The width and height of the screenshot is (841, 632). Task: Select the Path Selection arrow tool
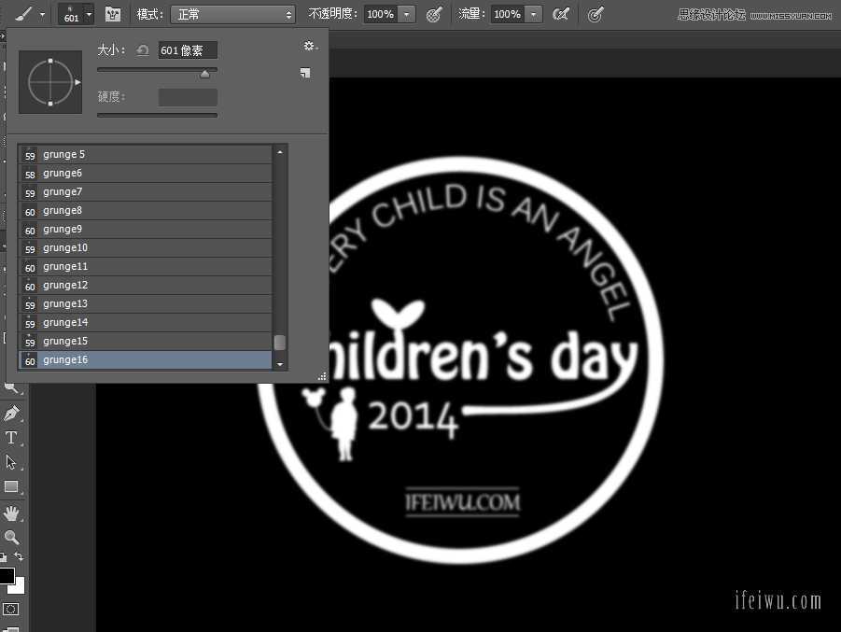[11, 462]
